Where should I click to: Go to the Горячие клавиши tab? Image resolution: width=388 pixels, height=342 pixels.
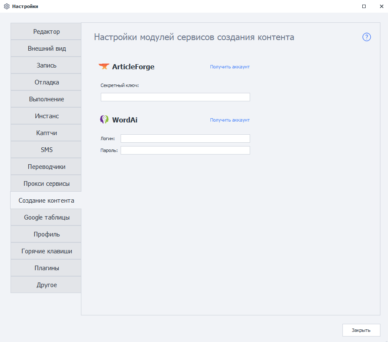[x=46, y=251]
